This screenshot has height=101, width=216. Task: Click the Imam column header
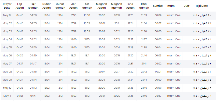tap(171, 6)
